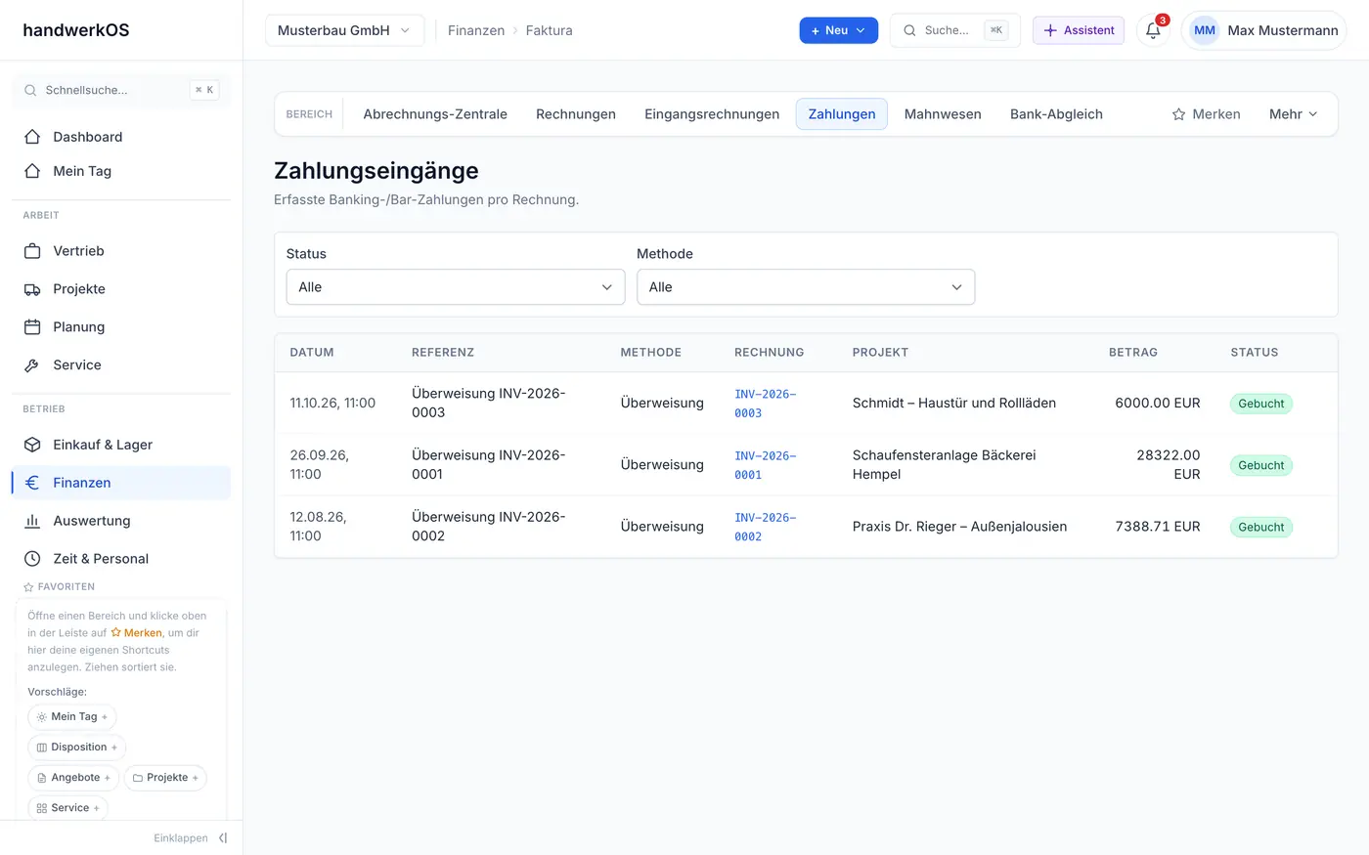Add the Disposition suggestion chip

click(x=77, y=748)
